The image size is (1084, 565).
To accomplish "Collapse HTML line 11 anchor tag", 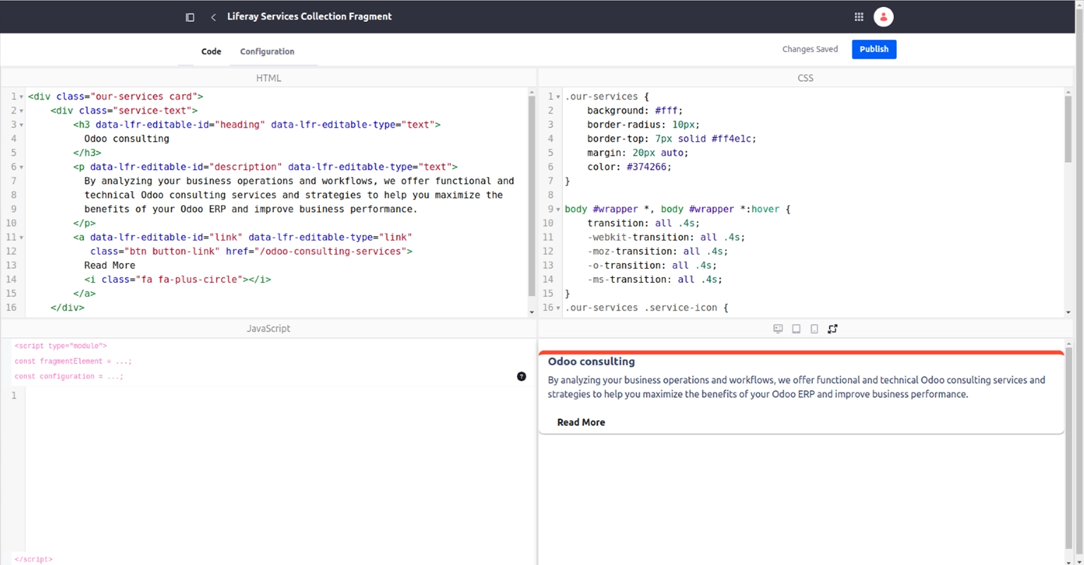I will pos(21,238).
